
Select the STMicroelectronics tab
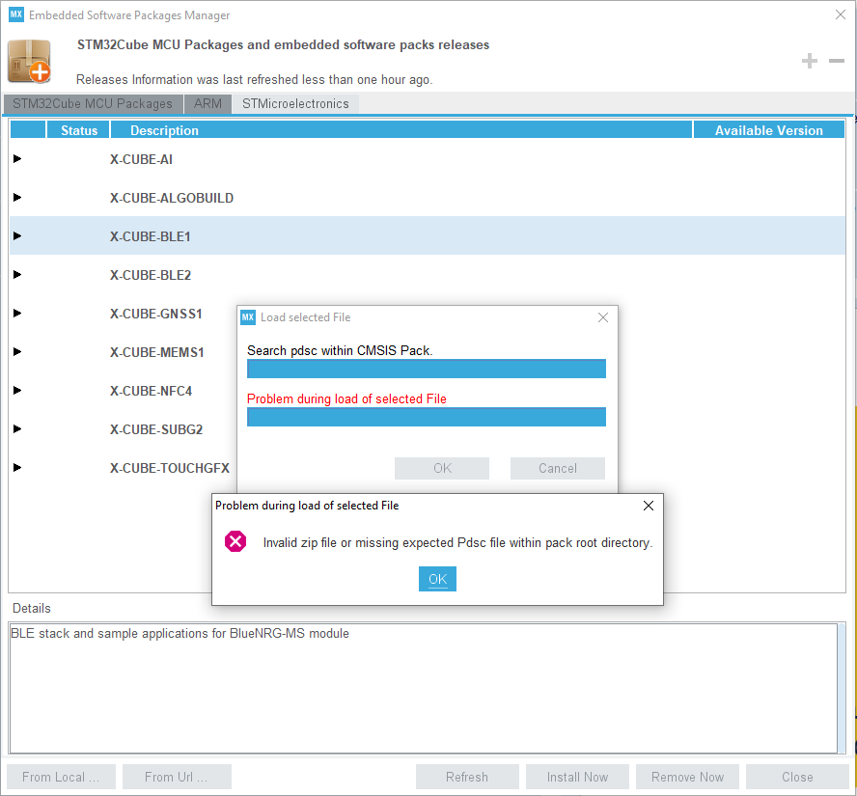[x=295, y=104]
